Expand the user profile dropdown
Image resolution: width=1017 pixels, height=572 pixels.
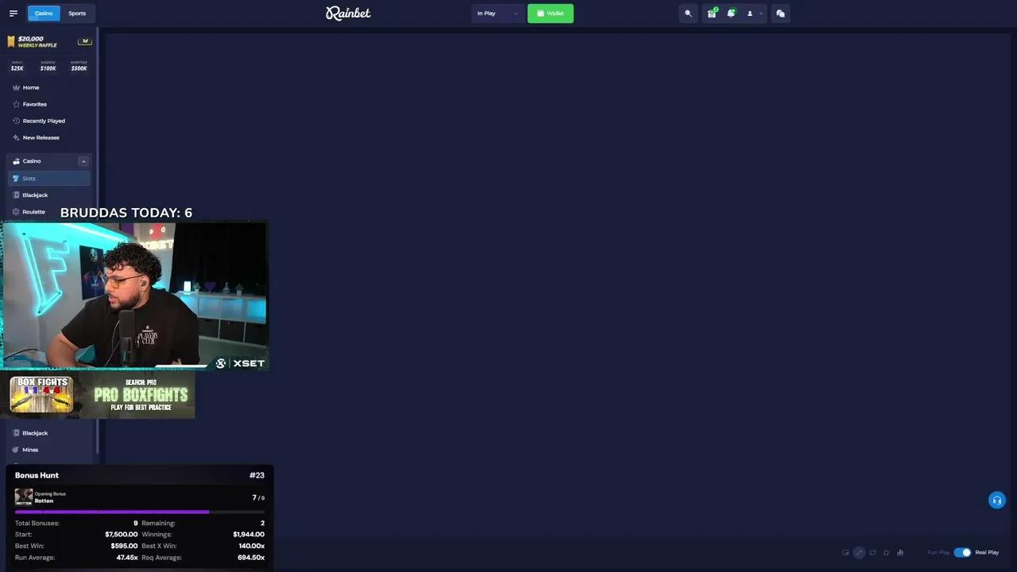coord(754,14)
